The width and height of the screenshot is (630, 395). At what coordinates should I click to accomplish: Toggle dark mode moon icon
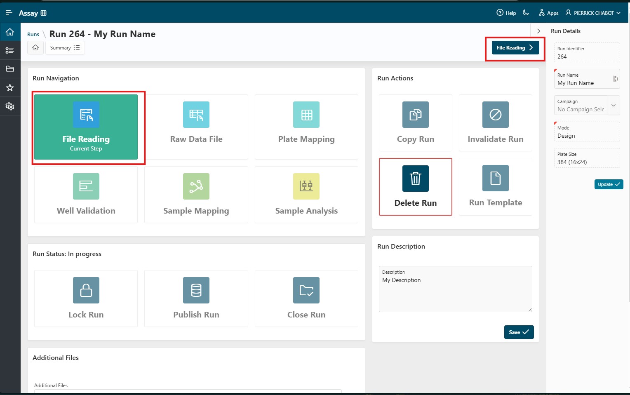tap(526, 13)
